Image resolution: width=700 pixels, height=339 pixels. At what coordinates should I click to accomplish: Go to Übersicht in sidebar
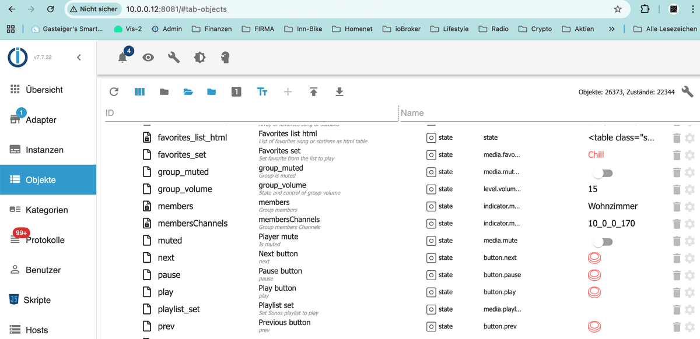pyautogui.click(x=48, y=90)
